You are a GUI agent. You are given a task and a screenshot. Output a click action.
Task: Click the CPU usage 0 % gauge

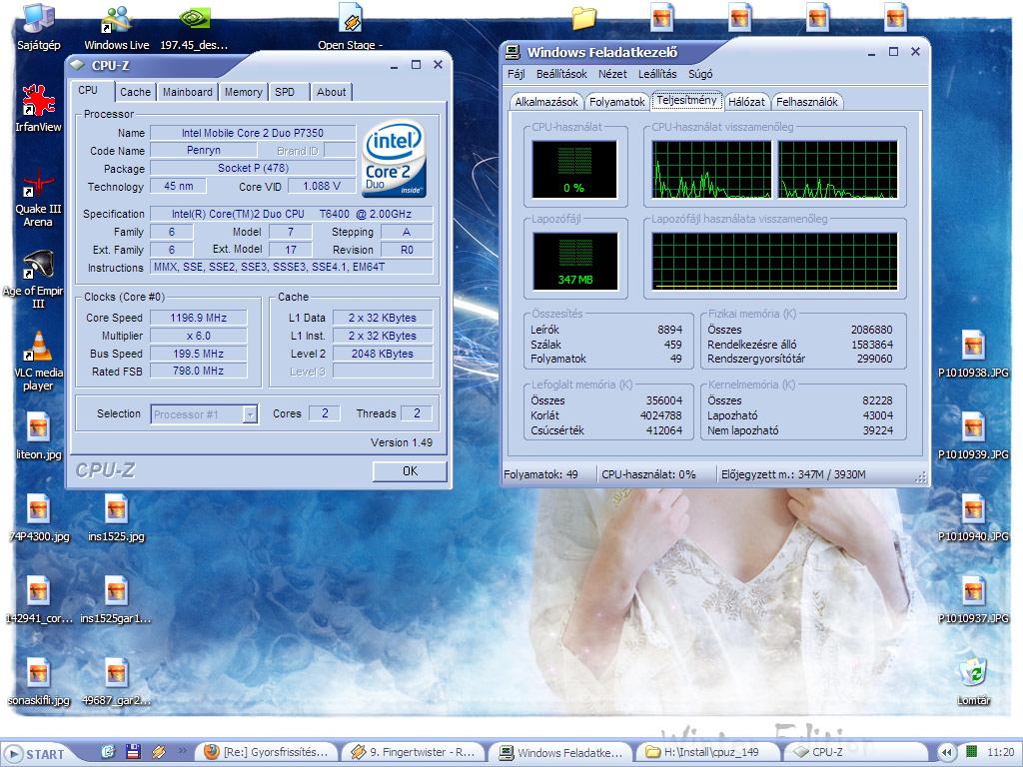coord(574,170)
